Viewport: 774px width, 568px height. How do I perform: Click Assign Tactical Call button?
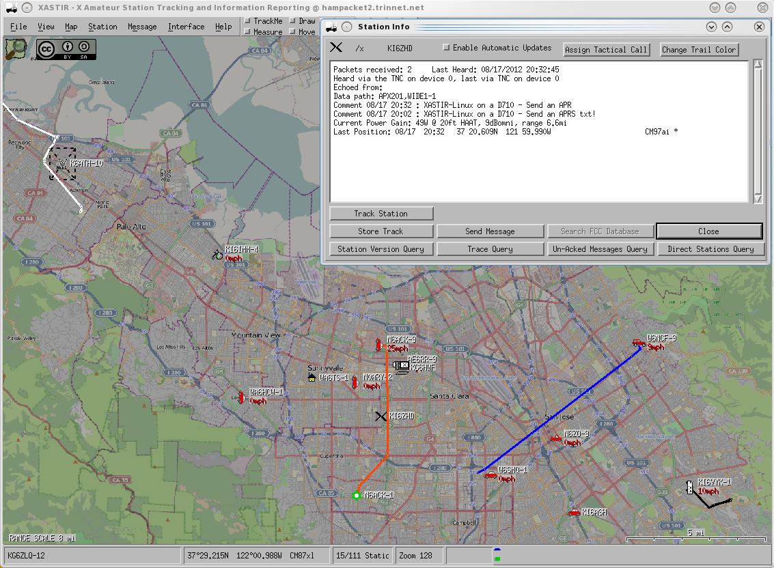pos(606,49)
